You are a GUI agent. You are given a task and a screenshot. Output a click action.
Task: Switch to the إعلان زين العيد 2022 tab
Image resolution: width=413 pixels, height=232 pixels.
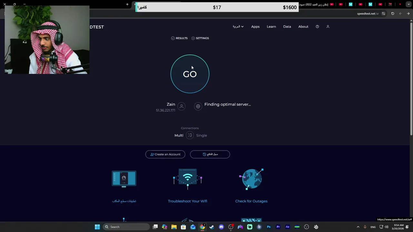pyautogui.click(x=316, y=4)
